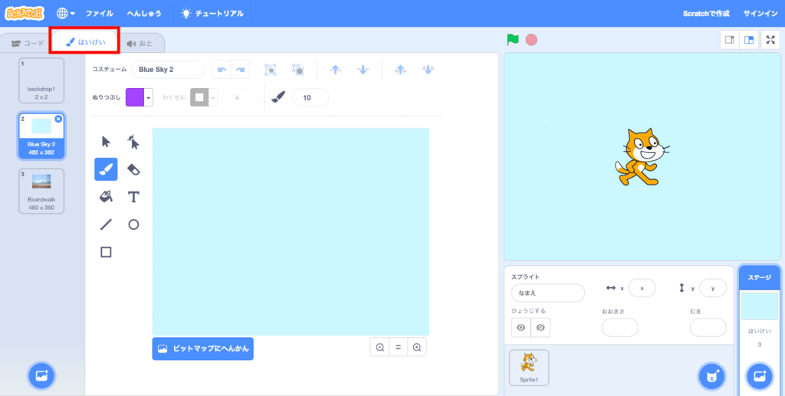The image size is (785, 396).
Task: Click the Undo arrow
Action: pyautogui.click(x=222, y=70)
